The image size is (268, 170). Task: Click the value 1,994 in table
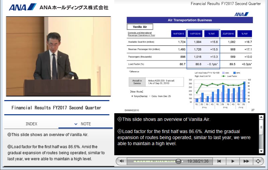click(x=198, y=42)
